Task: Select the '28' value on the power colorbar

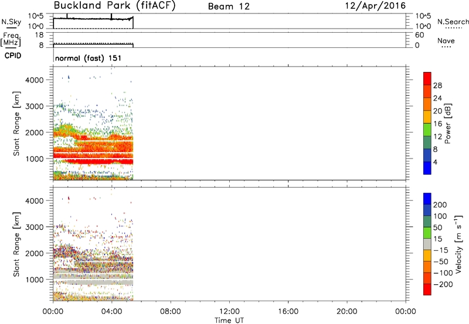Action: 437,85
